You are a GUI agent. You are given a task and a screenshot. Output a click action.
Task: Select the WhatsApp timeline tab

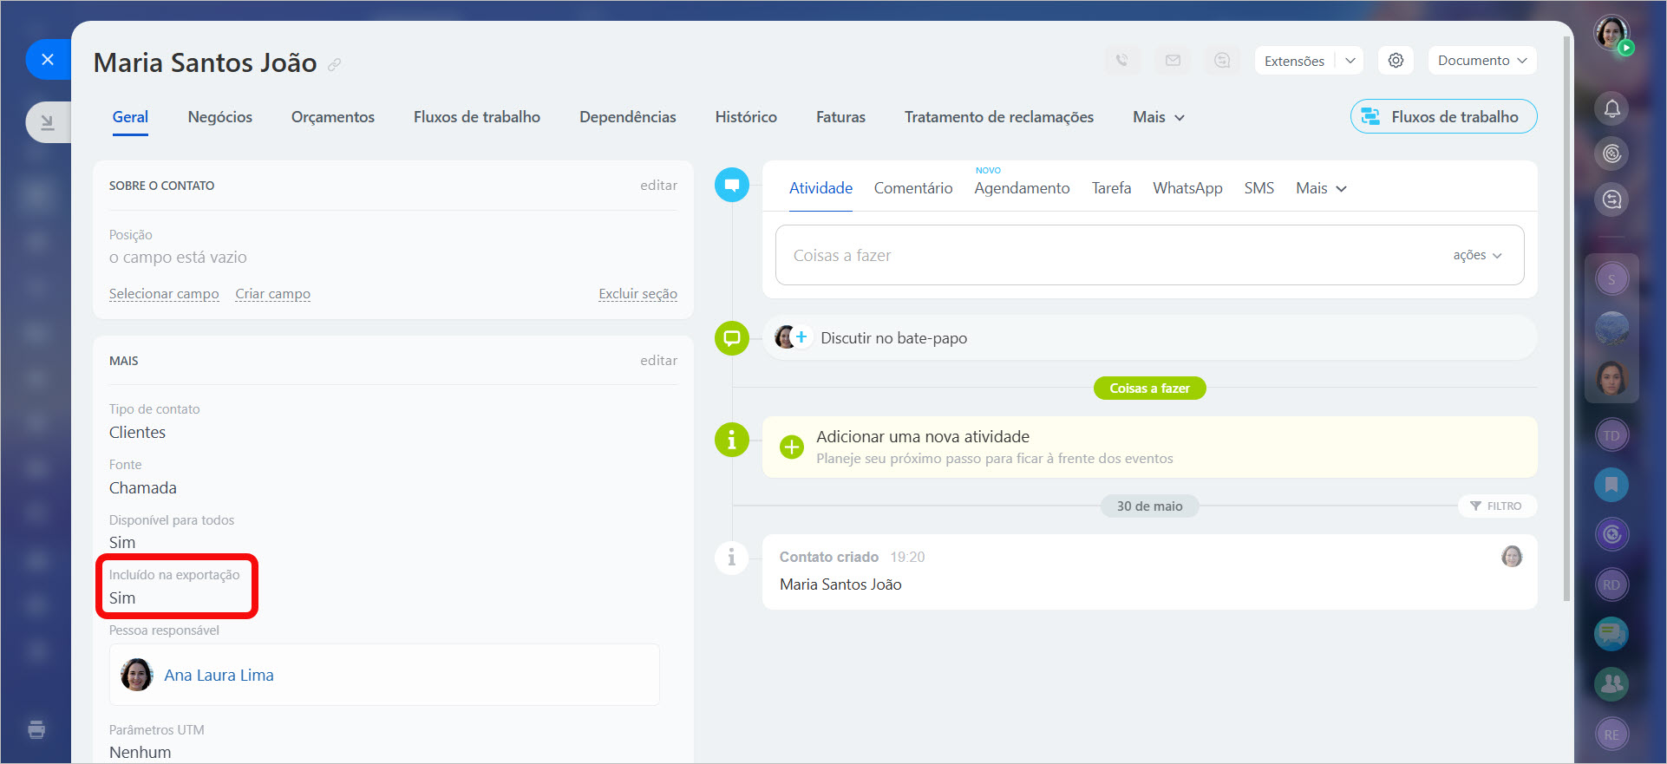pos(1187,188)
